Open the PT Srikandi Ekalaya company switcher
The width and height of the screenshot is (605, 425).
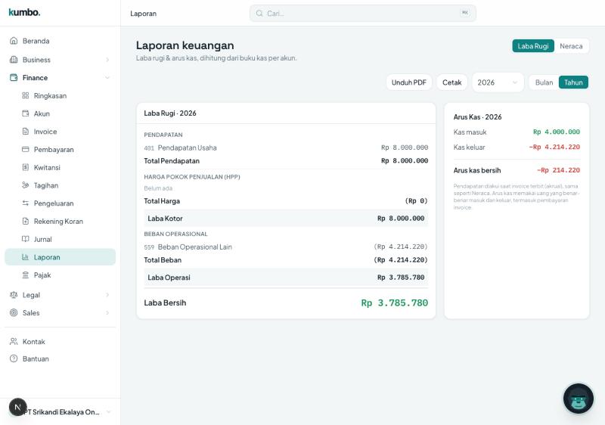[x=60, y=412]
